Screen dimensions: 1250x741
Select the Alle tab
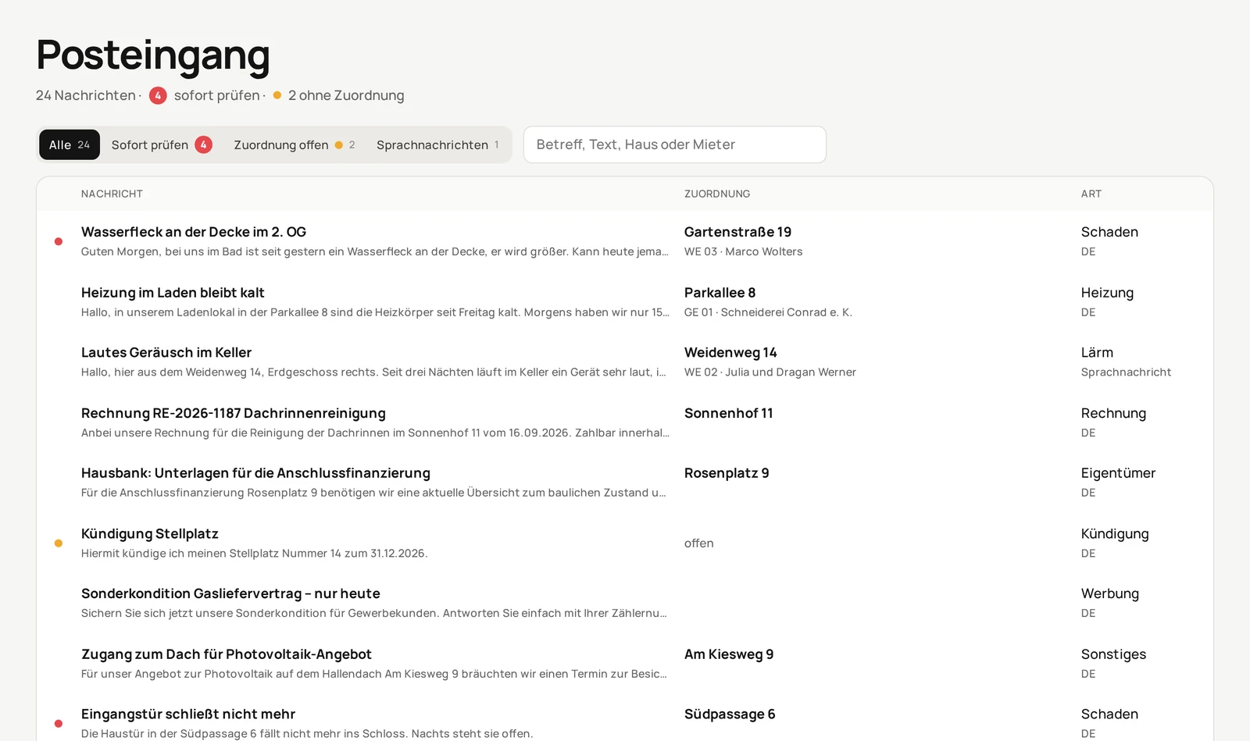coord(70,144)
